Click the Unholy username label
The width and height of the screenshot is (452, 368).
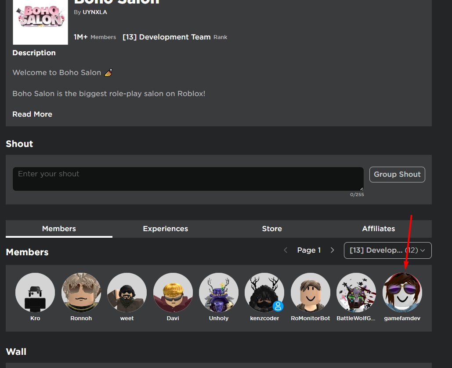coord(218,318)
